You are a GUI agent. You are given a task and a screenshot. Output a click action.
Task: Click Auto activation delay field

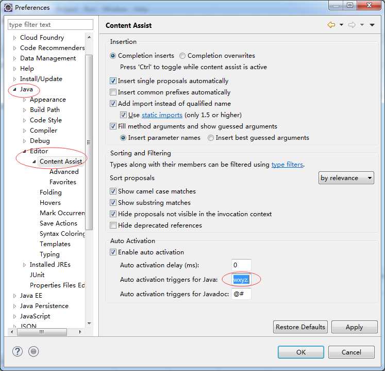click(x=241, y=265)
